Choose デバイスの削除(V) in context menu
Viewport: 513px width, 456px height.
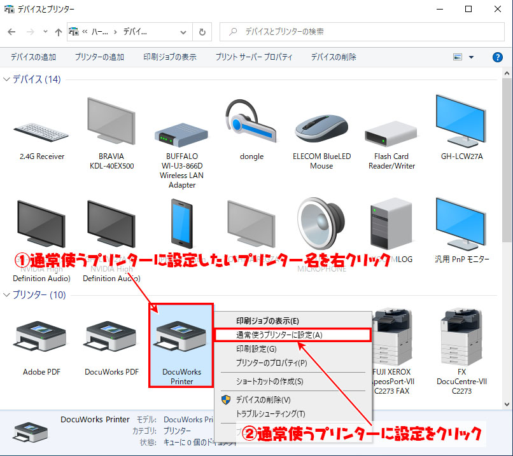click(293, 400)
